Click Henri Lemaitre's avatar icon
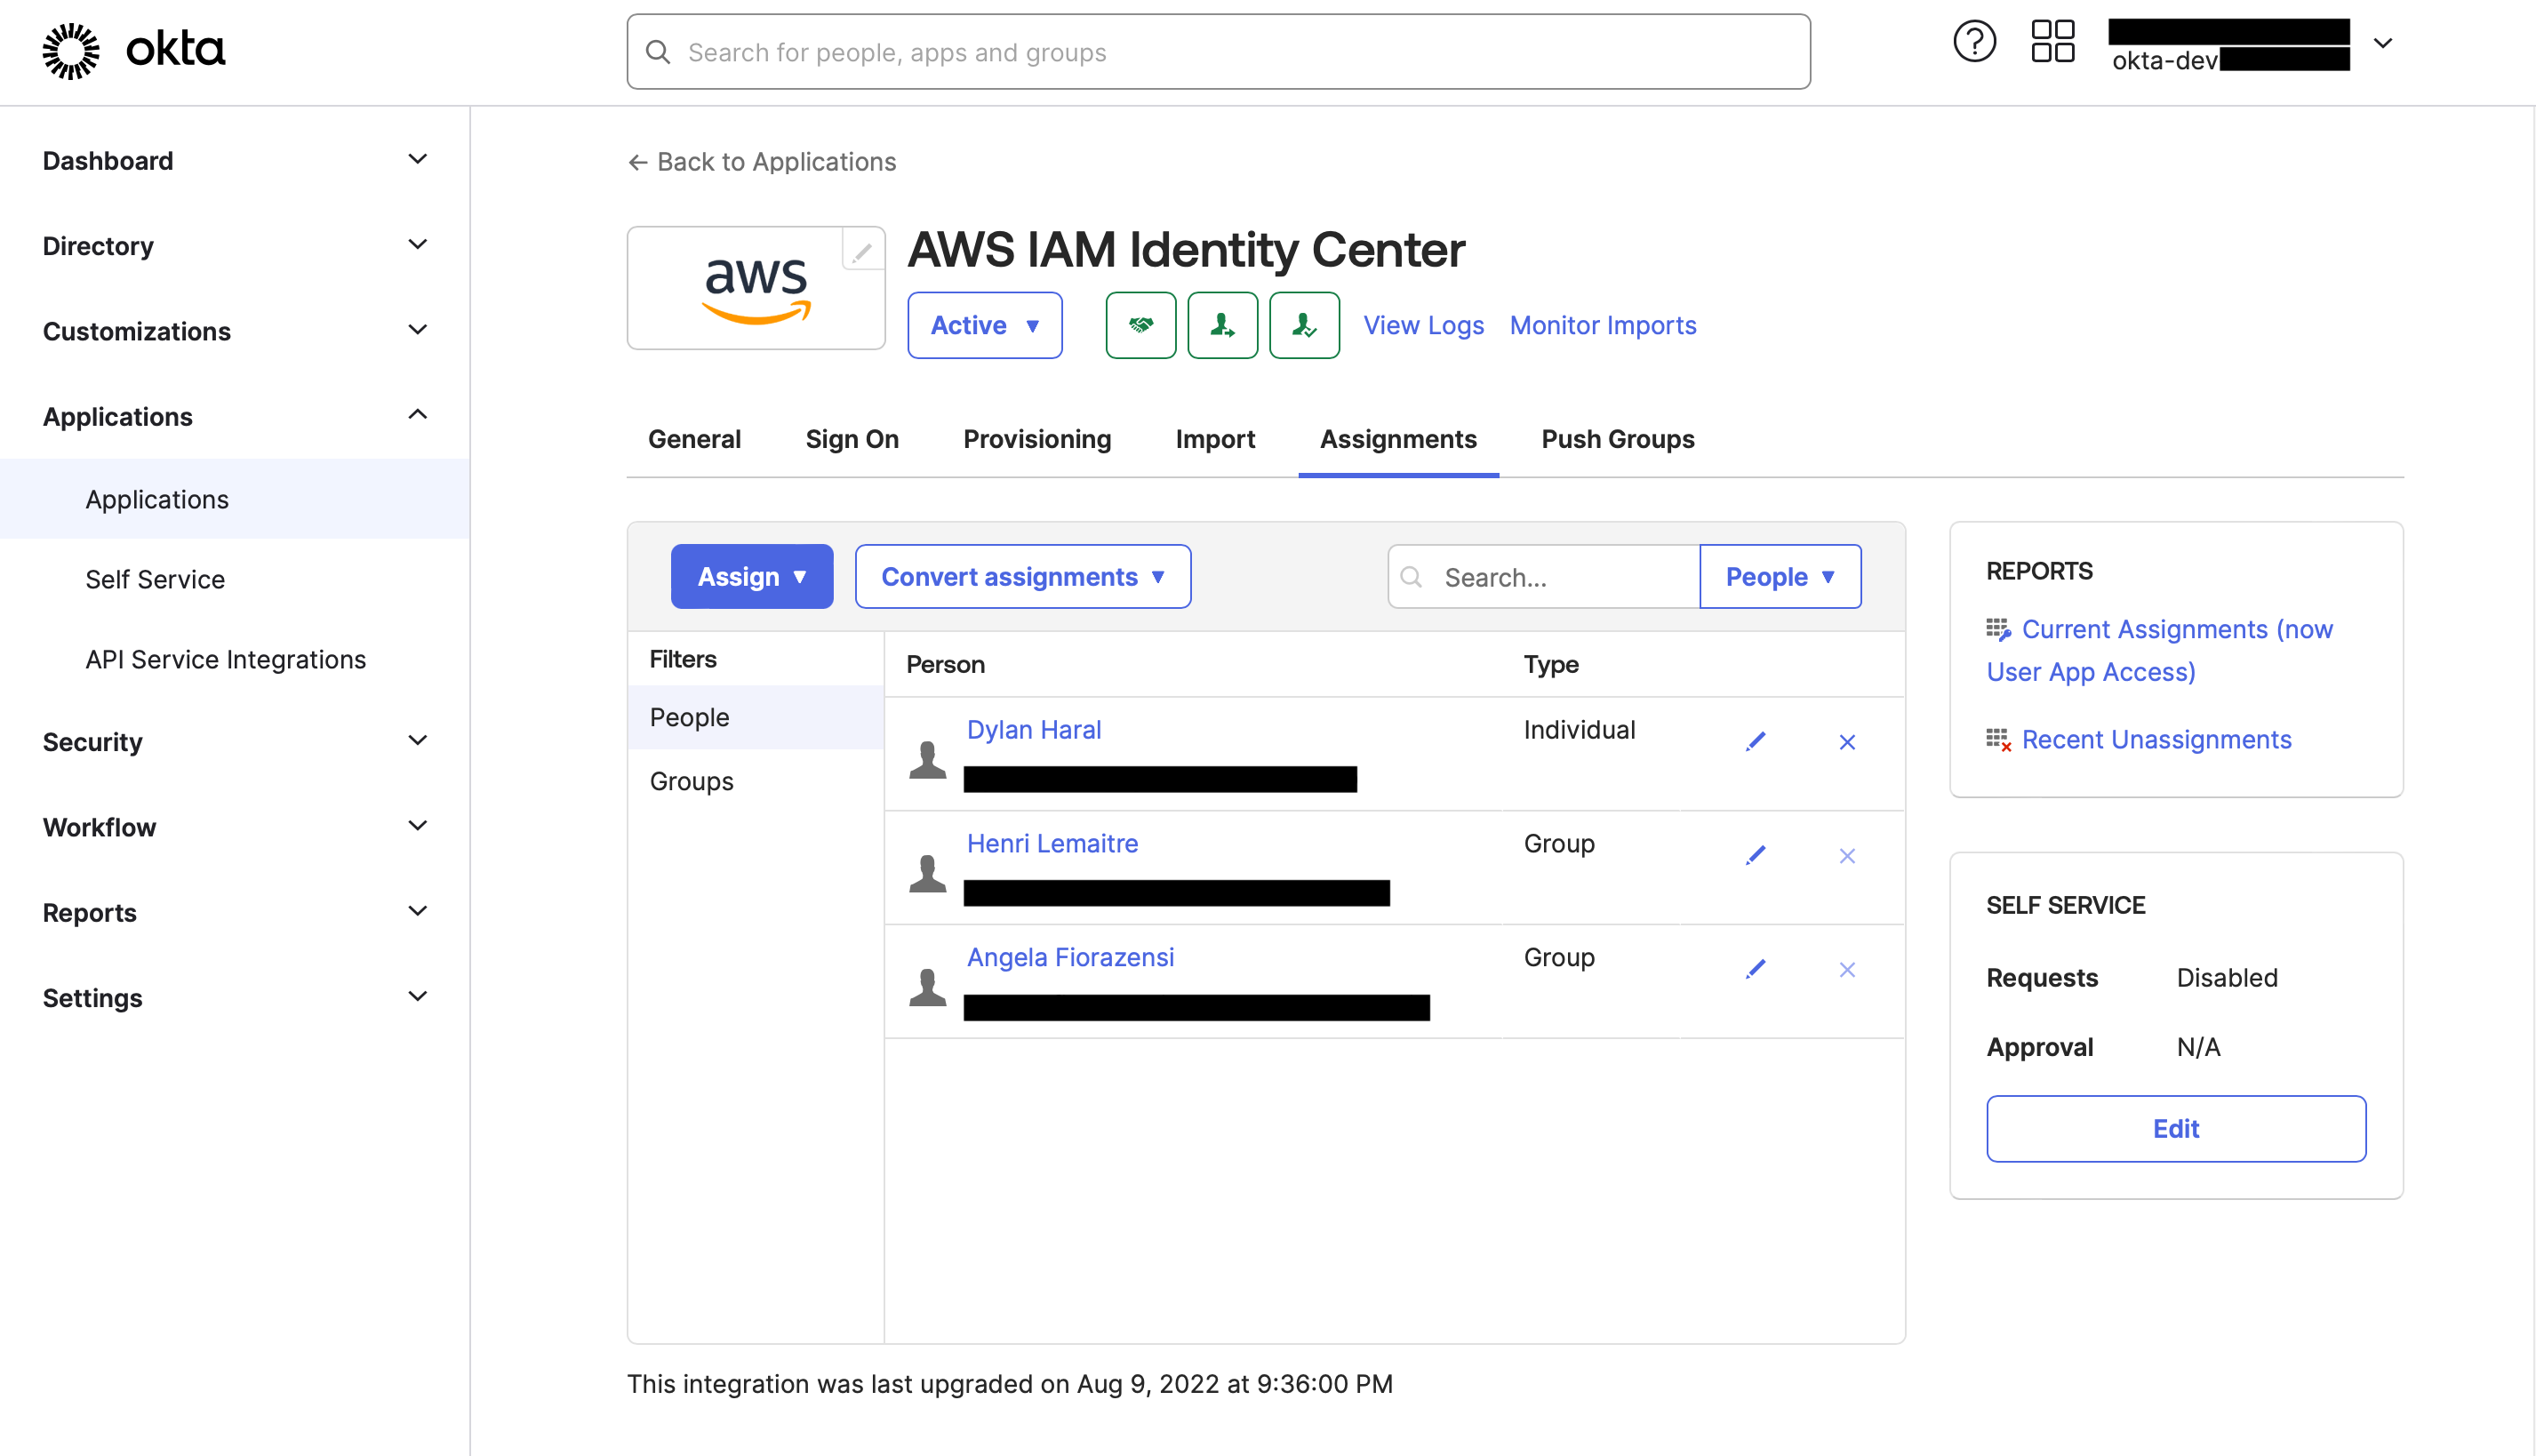The height and width of the screenshot is (1456, 2536). click(x=927, y=874)
